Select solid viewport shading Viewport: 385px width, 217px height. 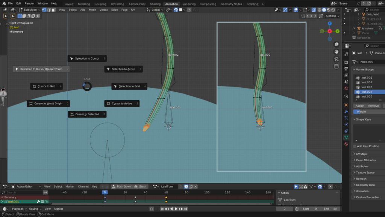pyautogui.click(x=324, y=10)
